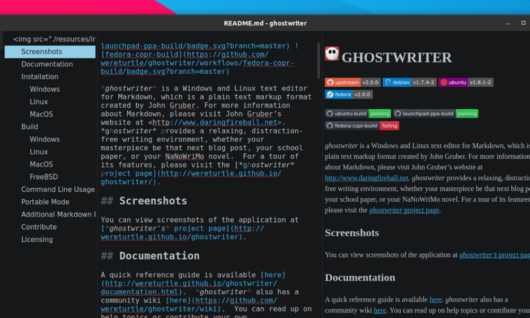Click '[here]' after 'guide is available' in editor
Image resolution: width=530 pixels, height=318 pixels.
(x=273, y=275)
